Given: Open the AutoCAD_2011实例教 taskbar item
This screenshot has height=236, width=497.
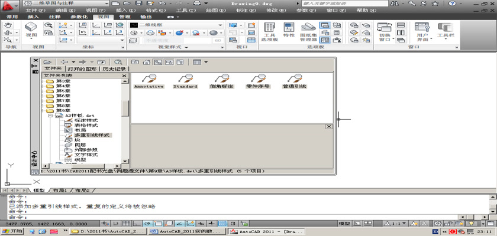Looking at the screenshot, I should tap(187, 231).
